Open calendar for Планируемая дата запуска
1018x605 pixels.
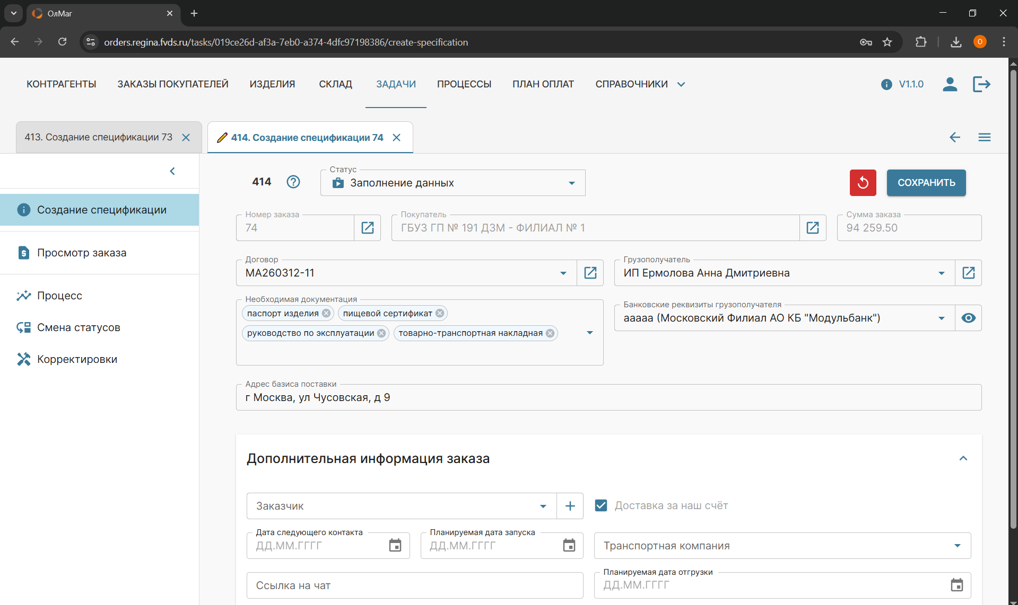569,545
